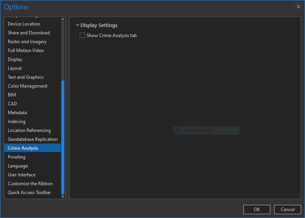Click scrollbar down arrow in category list
This screenshot has height=218, width=305.
63,196
